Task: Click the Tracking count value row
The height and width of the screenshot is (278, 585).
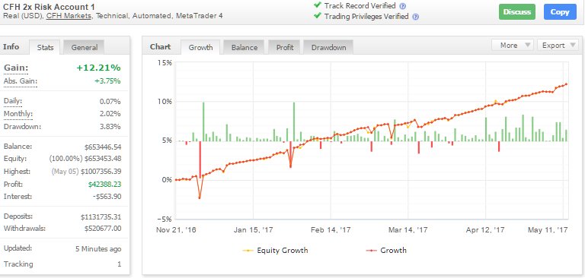Action: click(x=62, y=264)
